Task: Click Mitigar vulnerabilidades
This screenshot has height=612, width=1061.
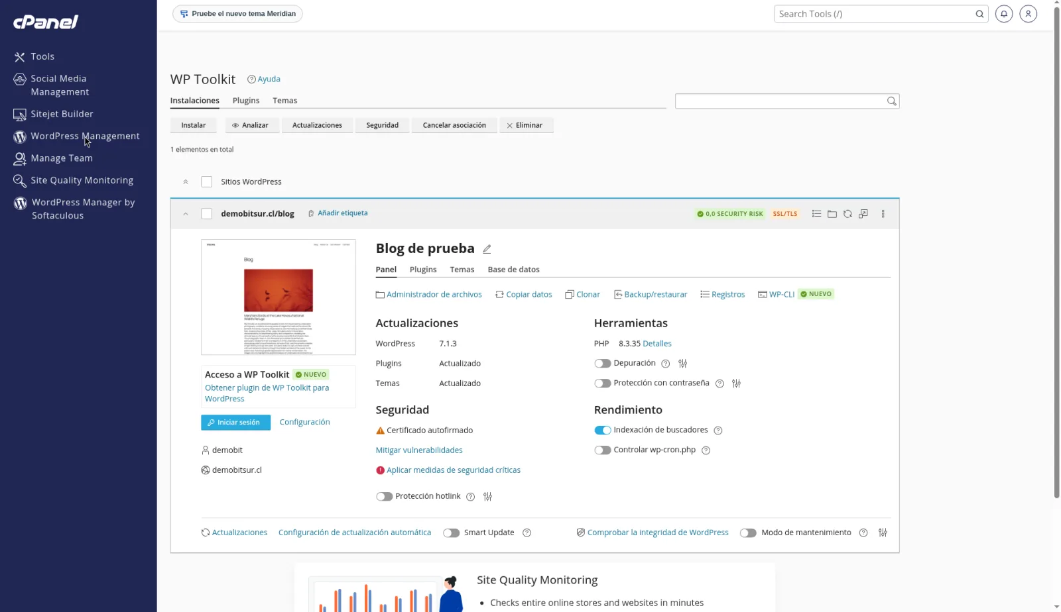Action: tap(419, 450)
